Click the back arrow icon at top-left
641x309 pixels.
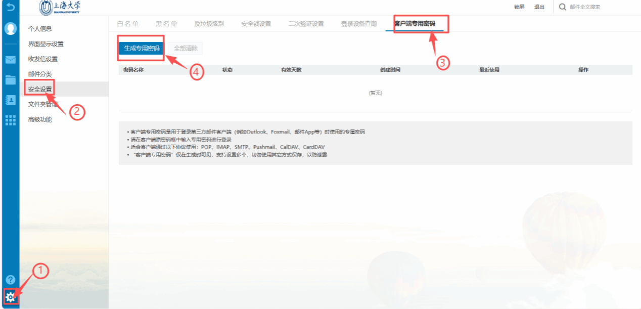click(x=10, y=7)
